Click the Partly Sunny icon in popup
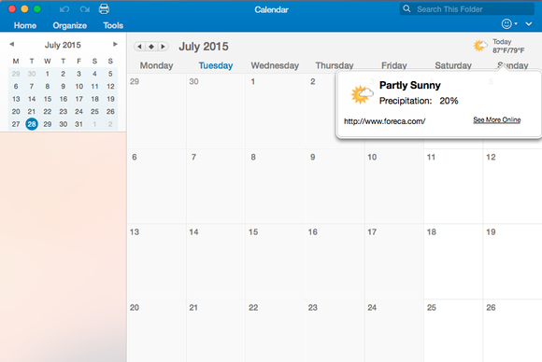Screen dimensions: 542x362 click(362, 94)
